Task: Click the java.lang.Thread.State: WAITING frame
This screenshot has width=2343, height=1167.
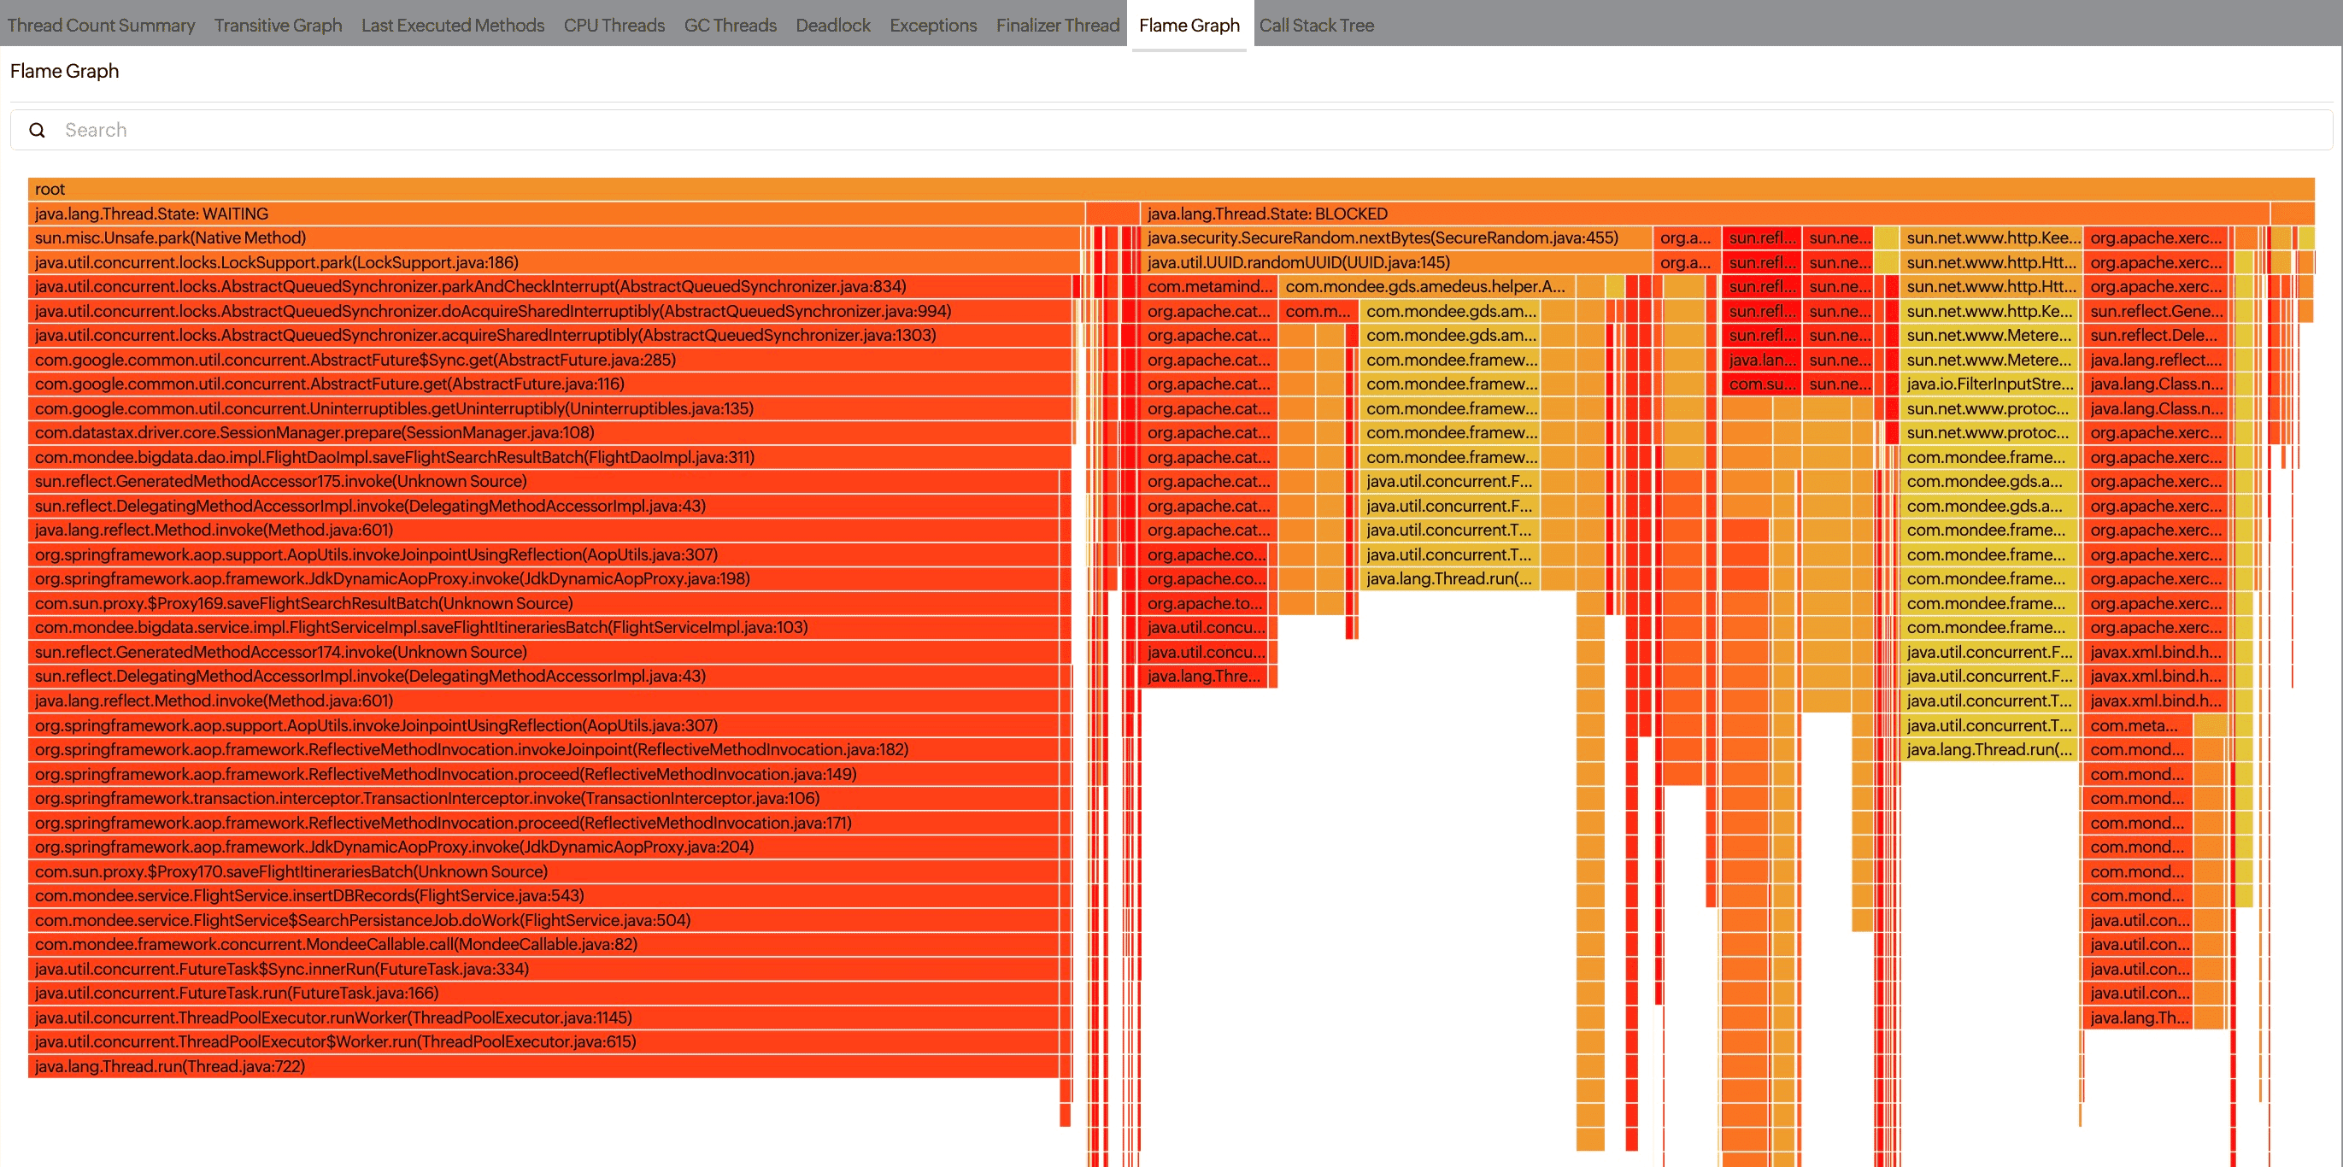Action: 546,213
